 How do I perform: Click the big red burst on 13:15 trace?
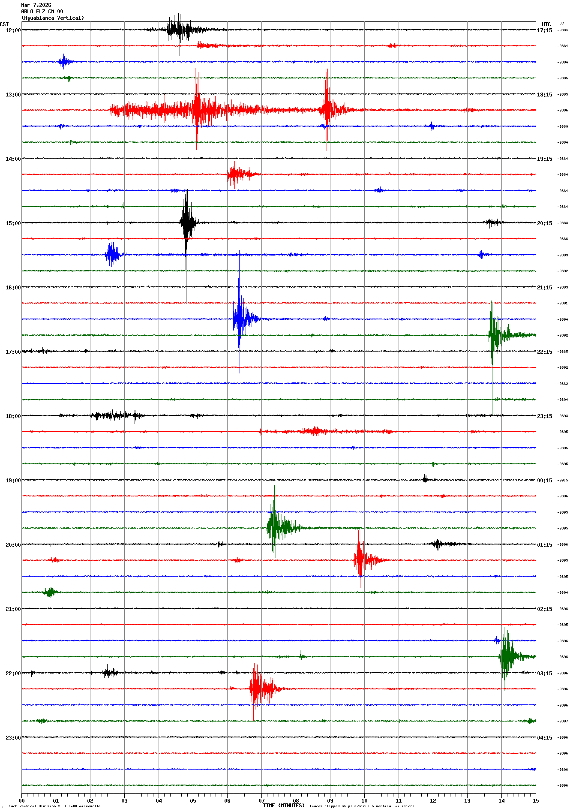tap(197, 110)
